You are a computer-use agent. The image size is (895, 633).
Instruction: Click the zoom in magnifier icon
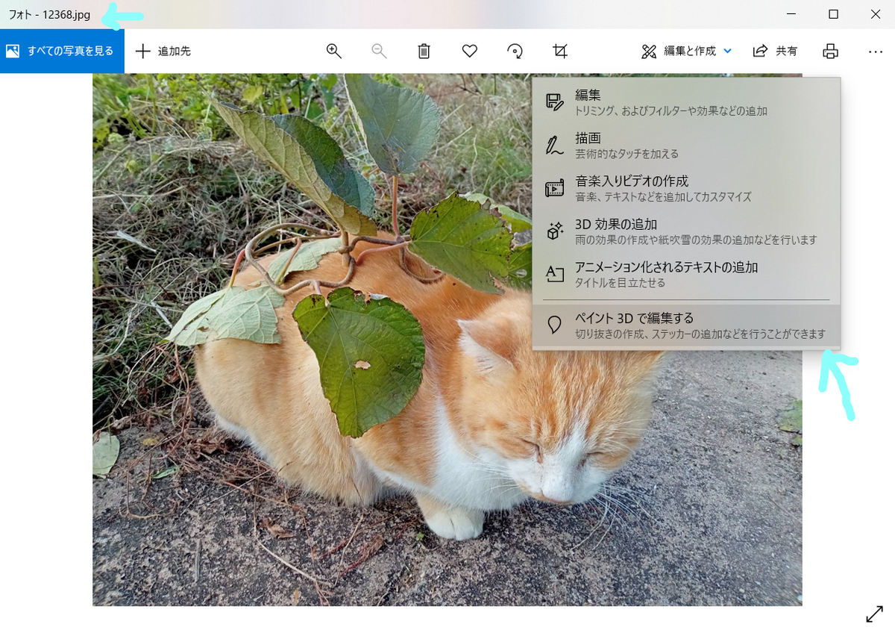click(x=333, y=51)
